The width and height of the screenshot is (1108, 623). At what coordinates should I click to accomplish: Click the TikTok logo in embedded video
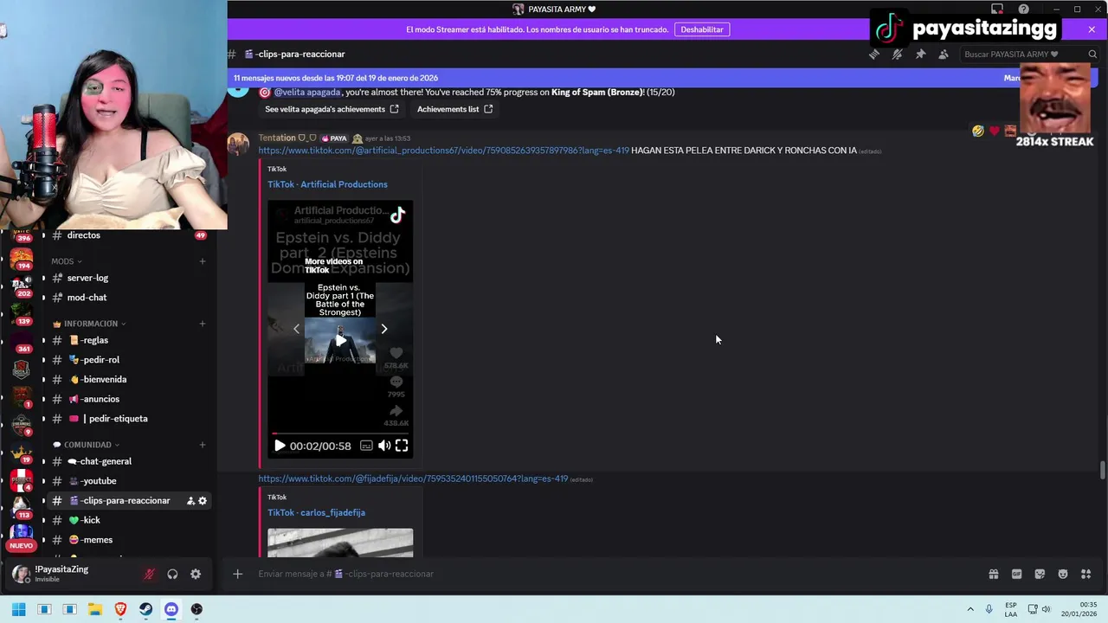coord(397,215)
